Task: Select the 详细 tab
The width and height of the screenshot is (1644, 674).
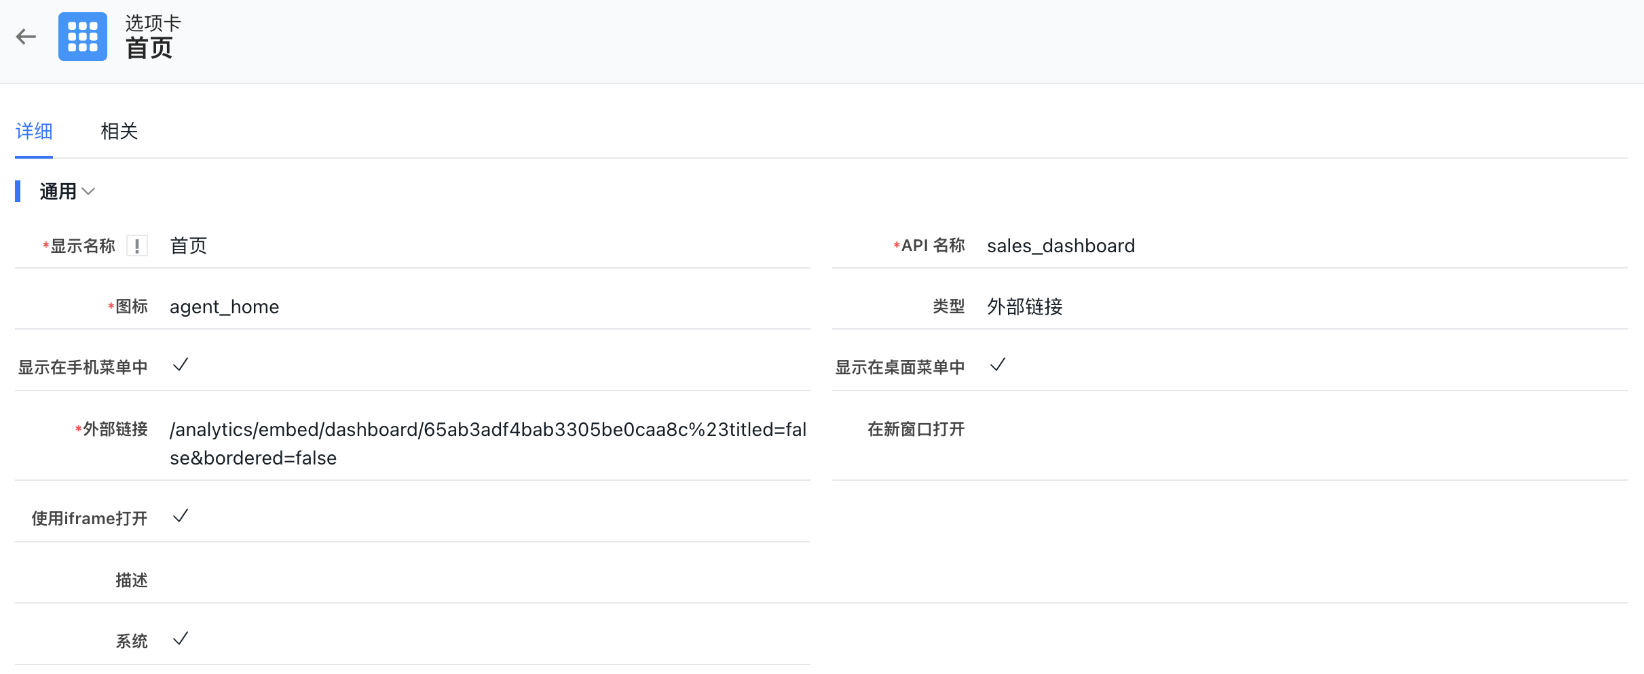Action: pyautogui.click(x=34, y=131)
